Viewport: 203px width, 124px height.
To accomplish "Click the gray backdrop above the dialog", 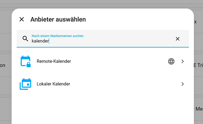I will click(101, 4).
